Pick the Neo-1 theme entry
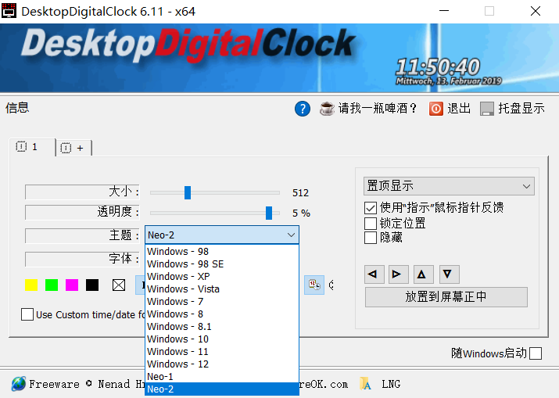Screen dimensions: 559x398 (222, 377)
